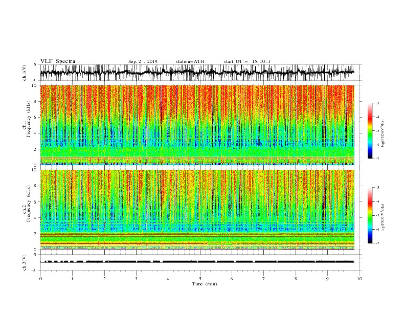Click time axis tick label '5'
Viewport: 405px width, 313px height.
[200, 279]
